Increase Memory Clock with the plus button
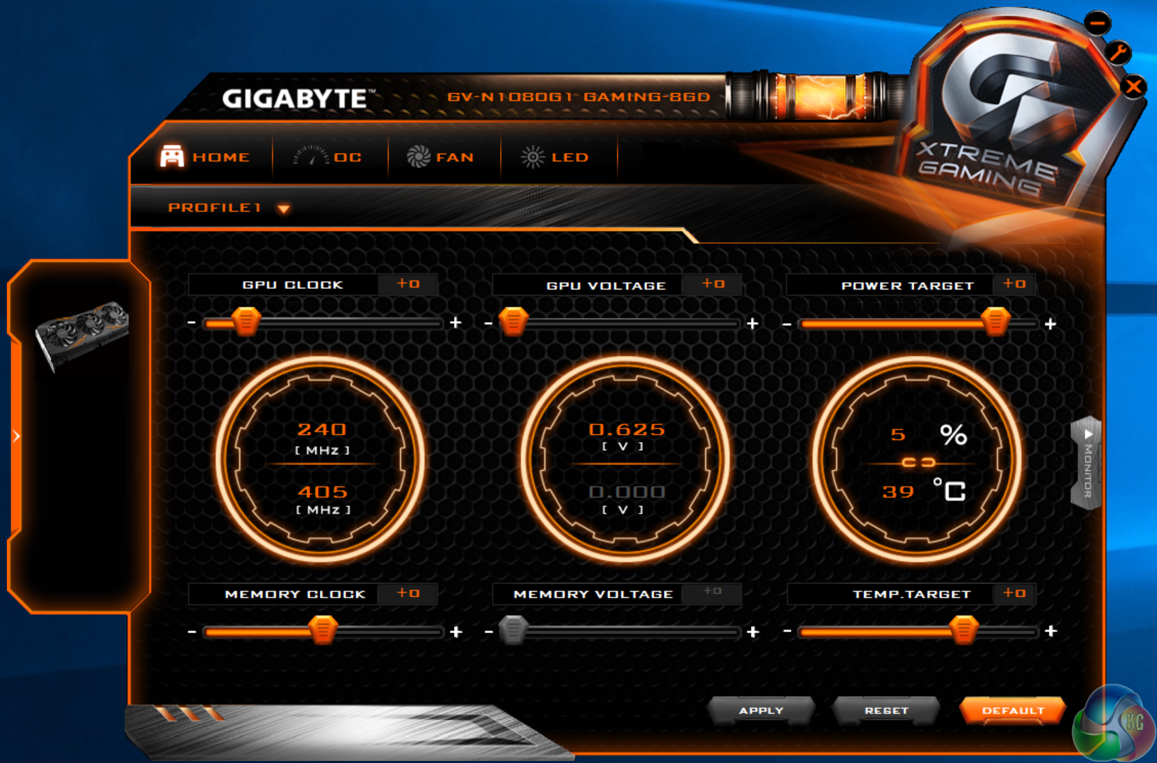Viewport: 1157px width, 763px height. click(456, 632)
